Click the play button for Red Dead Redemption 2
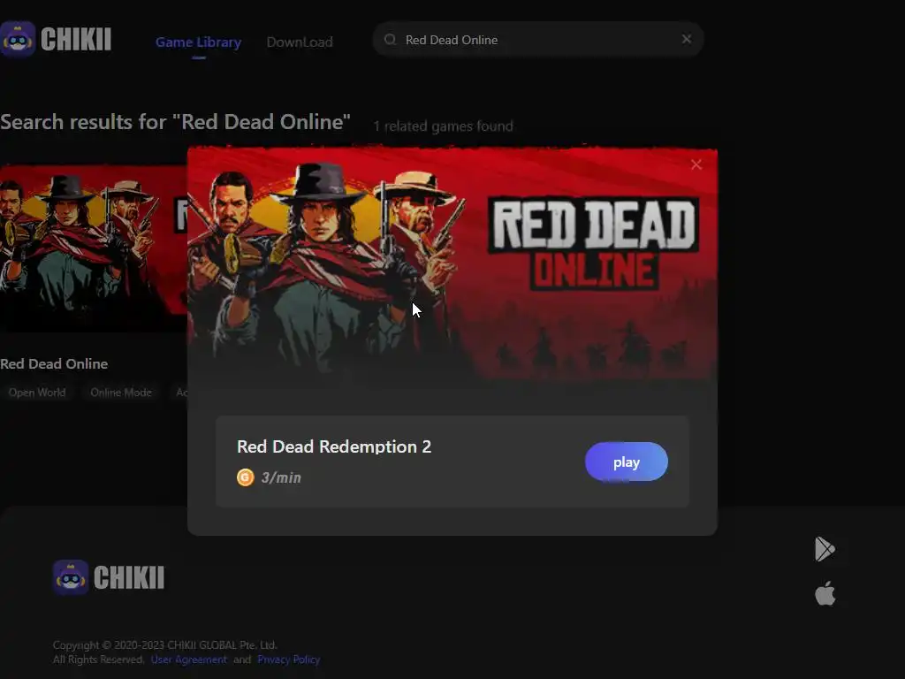905x679 pixels. [627, 462]
